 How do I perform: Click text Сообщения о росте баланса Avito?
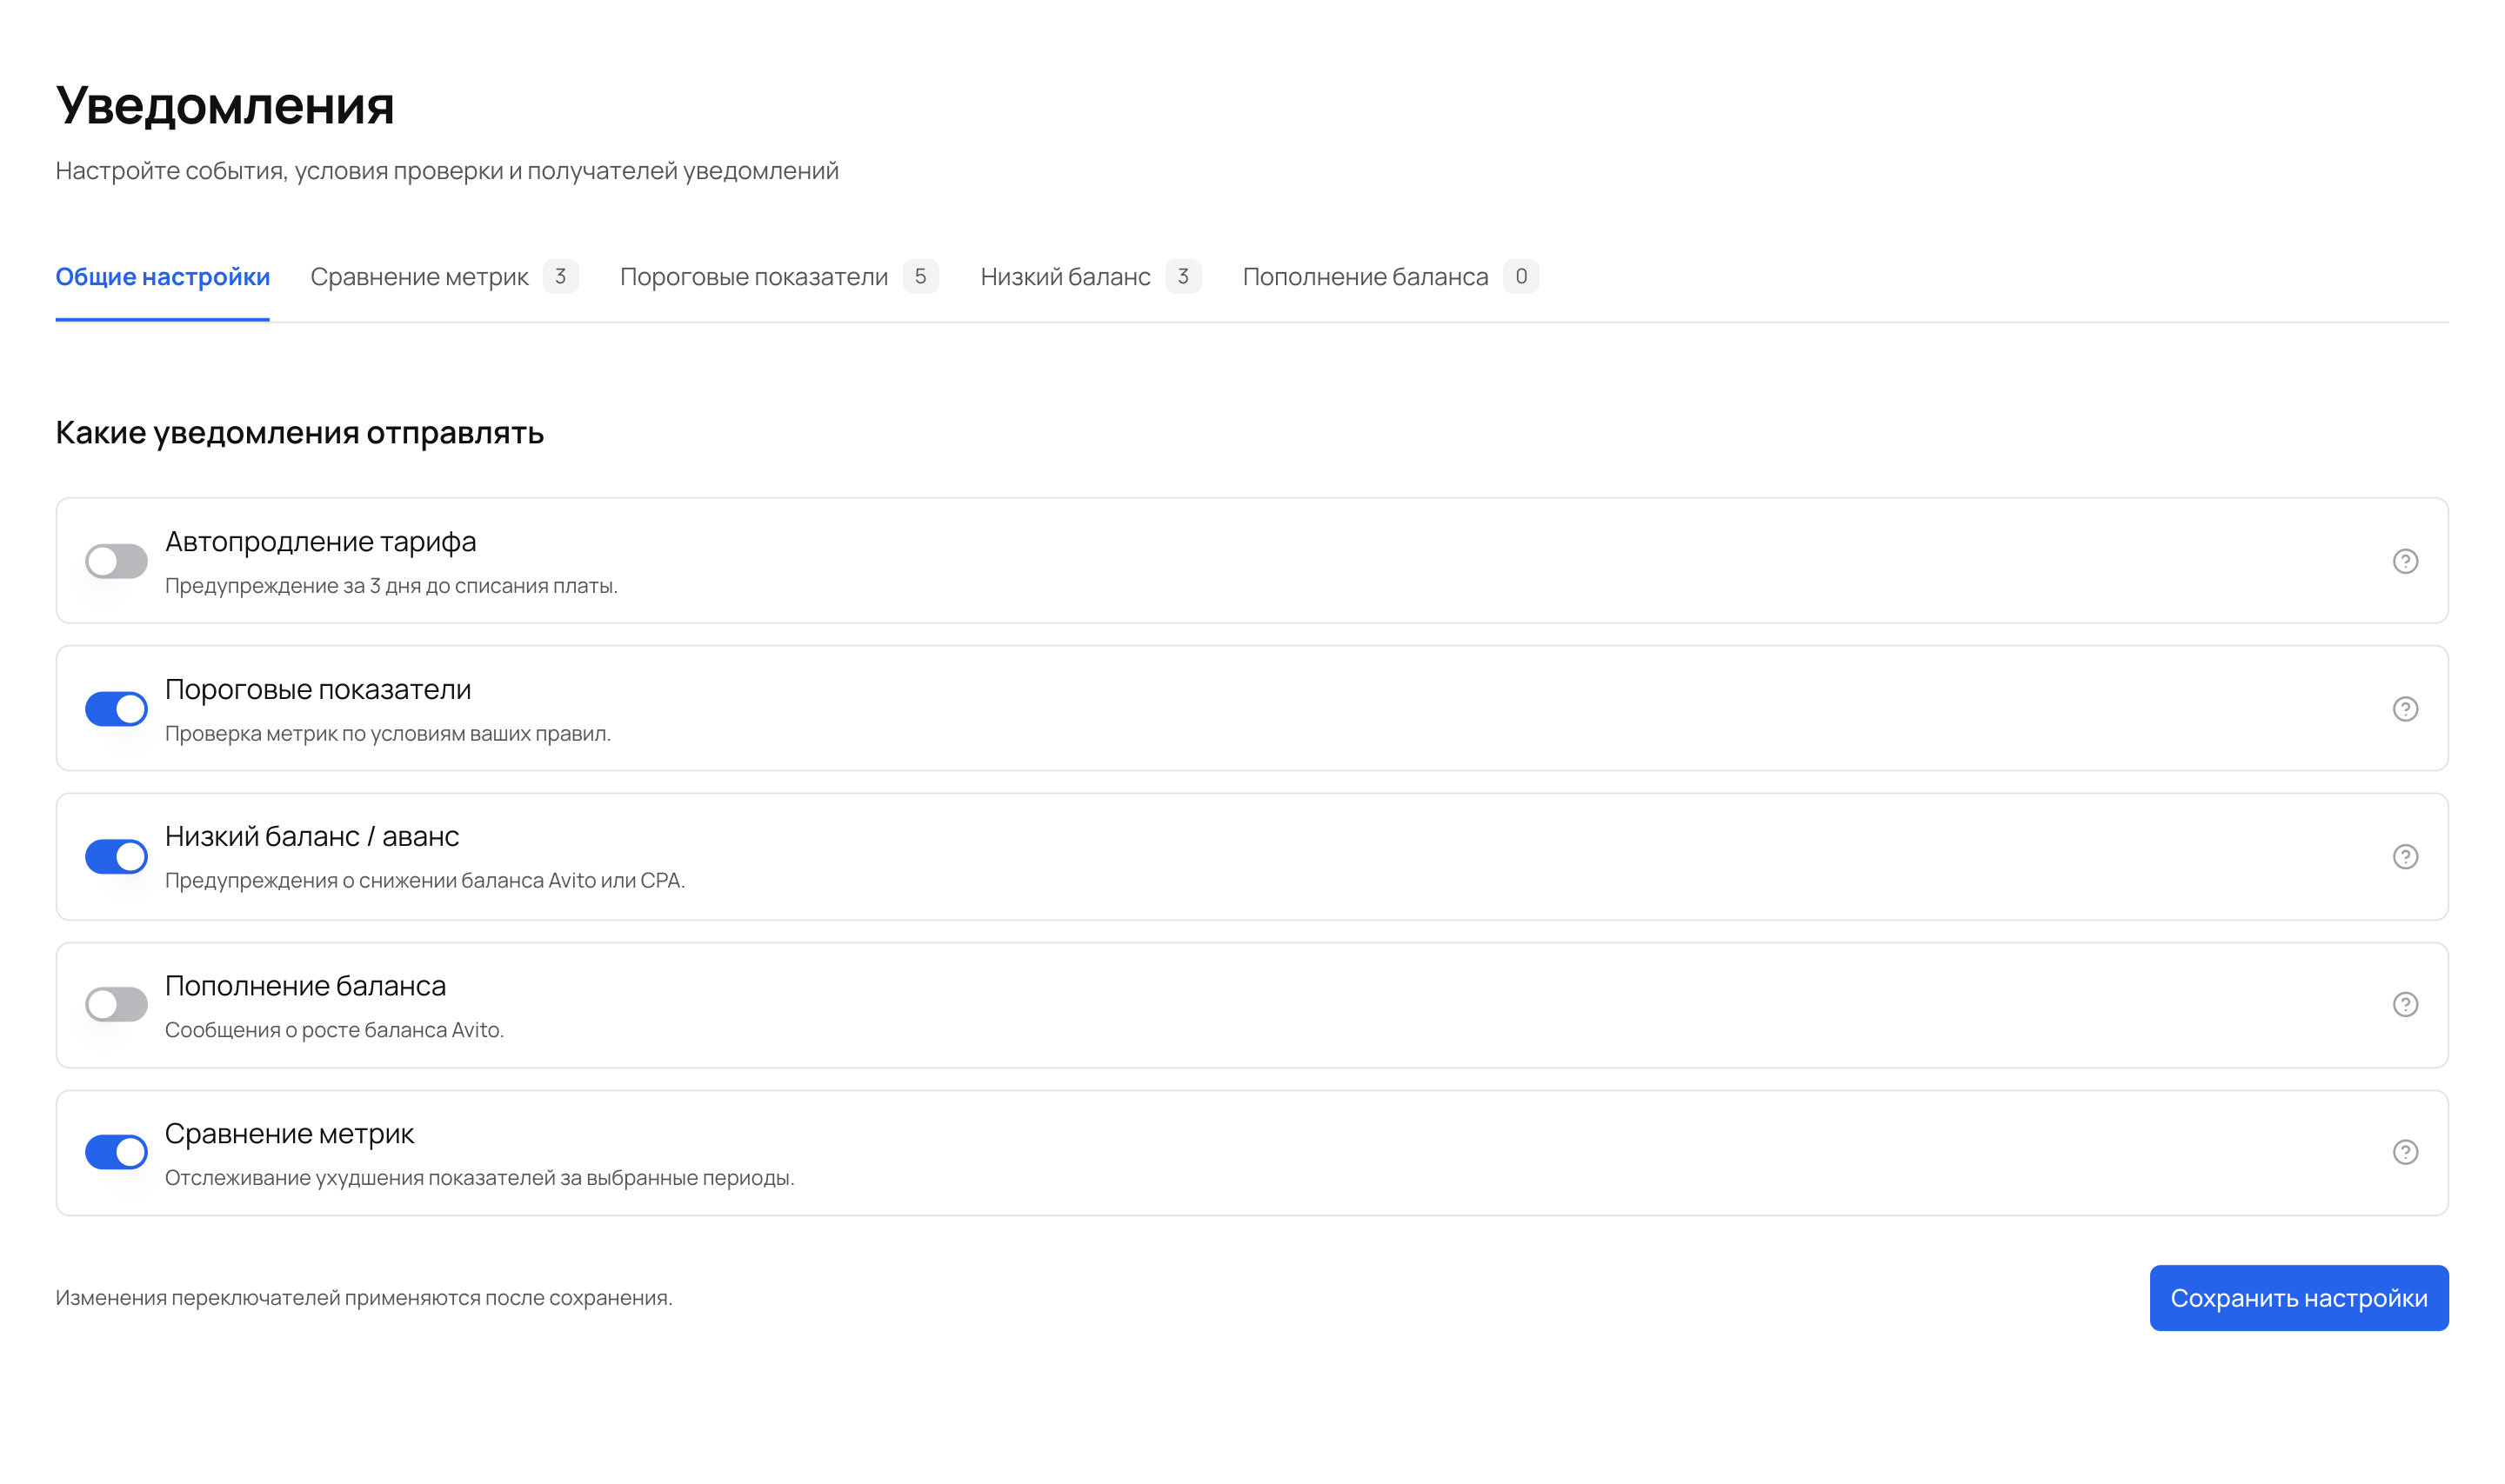(x=334, y=1030)
